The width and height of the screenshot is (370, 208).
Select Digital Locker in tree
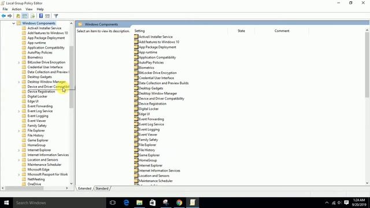pyautogui.click(x=37, y=96)
